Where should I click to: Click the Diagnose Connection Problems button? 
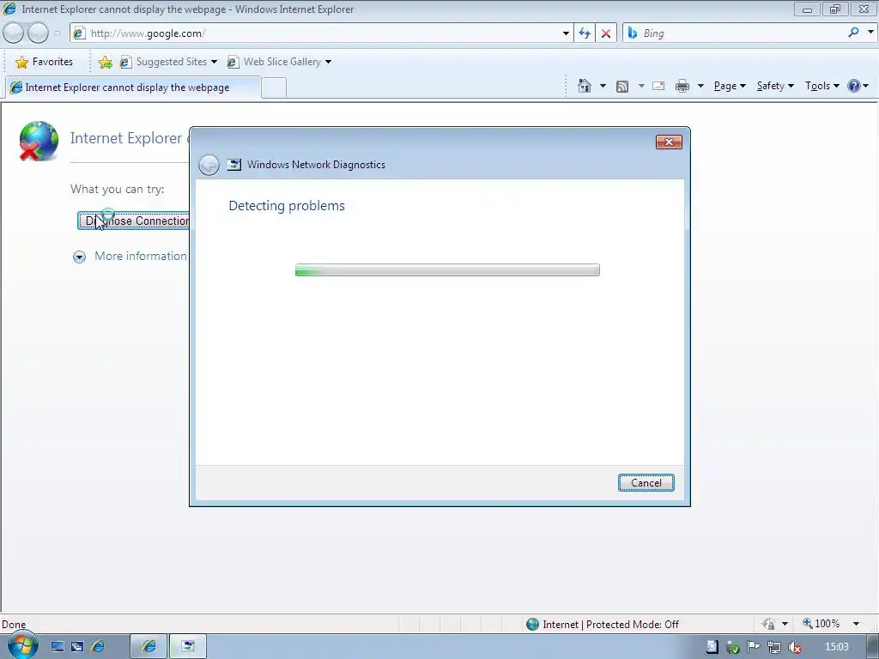click(133, 221)
